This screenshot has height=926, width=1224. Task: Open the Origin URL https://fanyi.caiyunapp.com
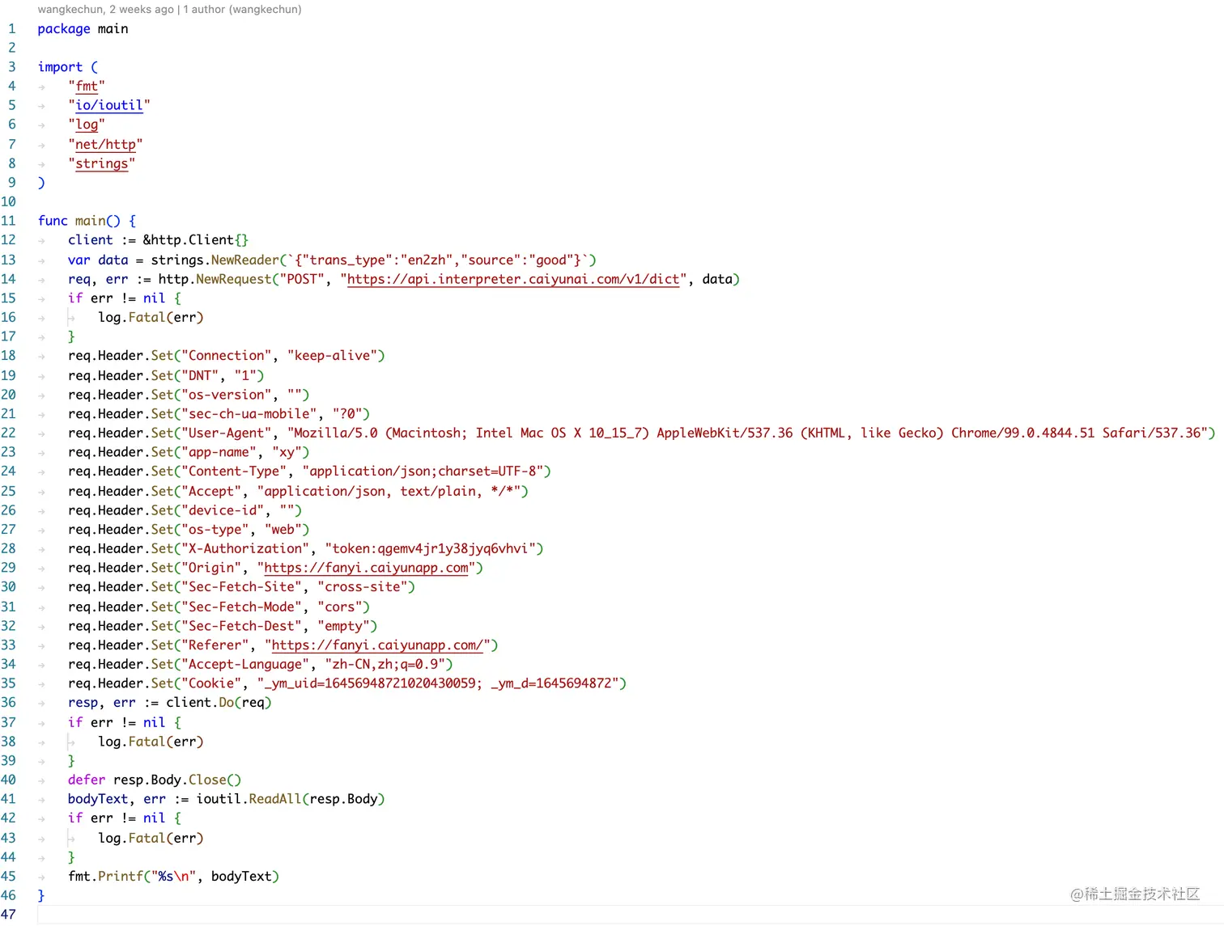pos(366,568)
